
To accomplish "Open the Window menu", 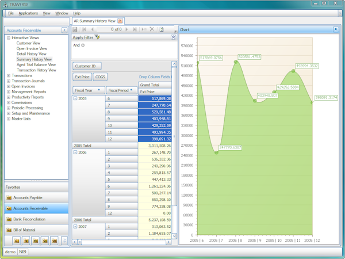I will pyautogui.click(x=62, y=13).
